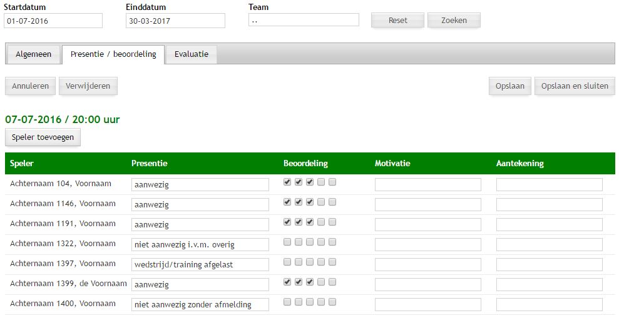The image size is (619, 318).
Task: Click the Speler column header
Action: click(22, 164)
